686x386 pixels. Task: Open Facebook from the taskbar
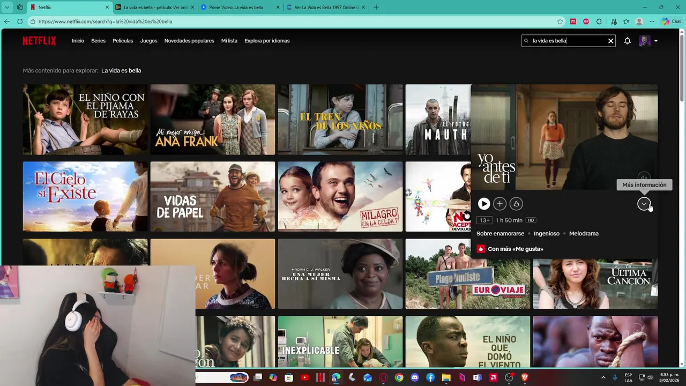pyautogui.click(x=430, y=377)
